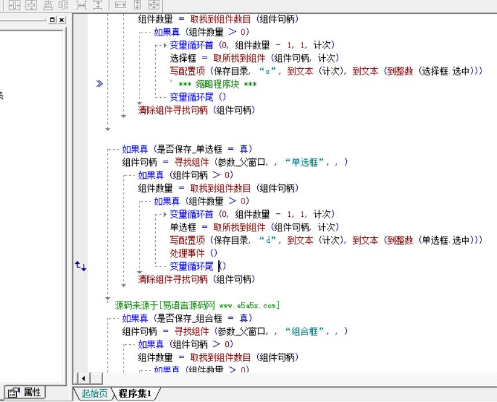
Task: Click the line '单选框 = 取所找到组件'
Action: click(x=254, y=227)
